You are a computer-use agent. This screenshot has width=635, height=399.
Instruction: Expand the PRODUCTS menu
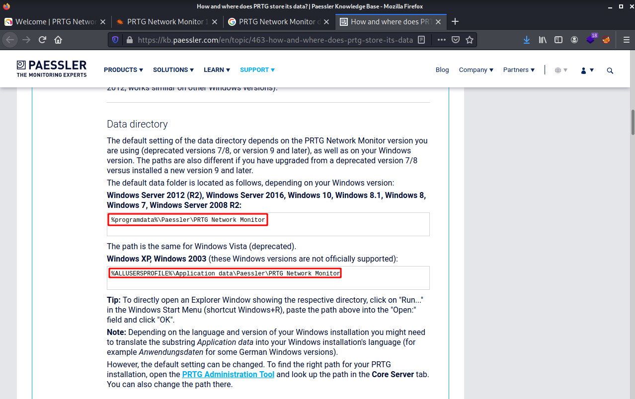click(123, 70)
